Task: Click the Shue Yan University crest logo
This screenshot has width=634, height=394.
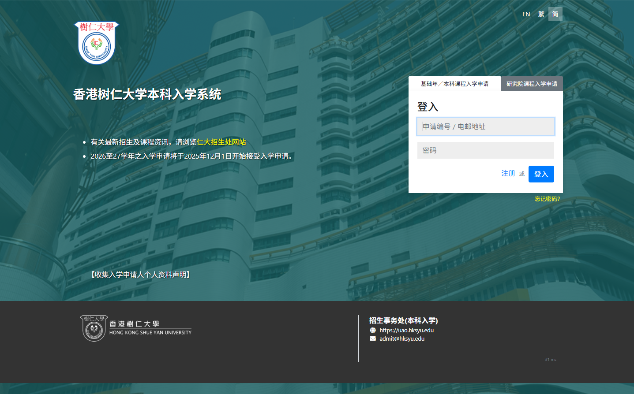Action: (96, 42)
